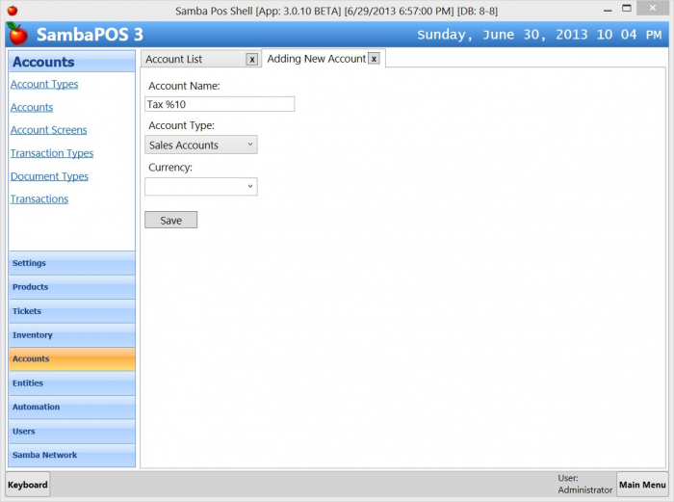Image resolution: width=674 pixels, height=502 pixels.
Task: Open the Document Types link
Action: [x=49, y=176]
